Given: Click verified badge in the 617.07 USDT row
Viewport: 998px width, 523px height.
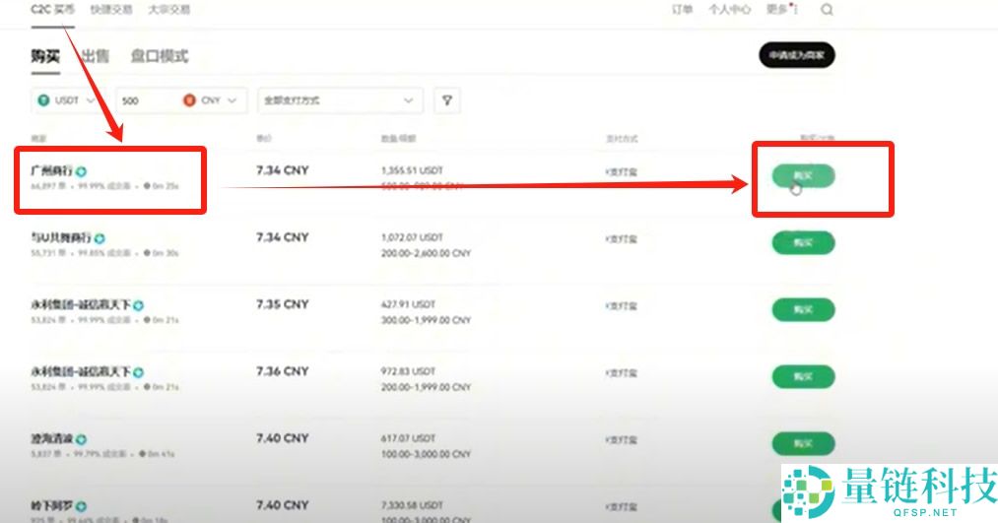Looking at the screenshot, I should pyautogui.click(x=81, y=439).
